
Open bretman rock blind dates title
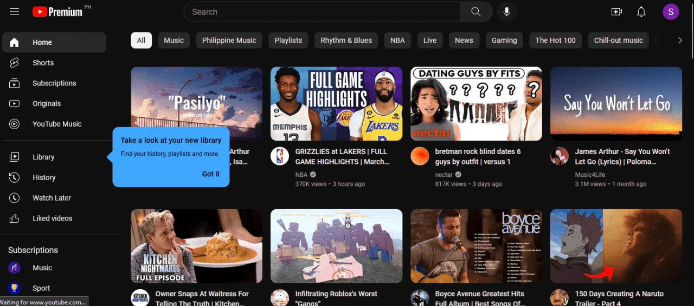479,157
